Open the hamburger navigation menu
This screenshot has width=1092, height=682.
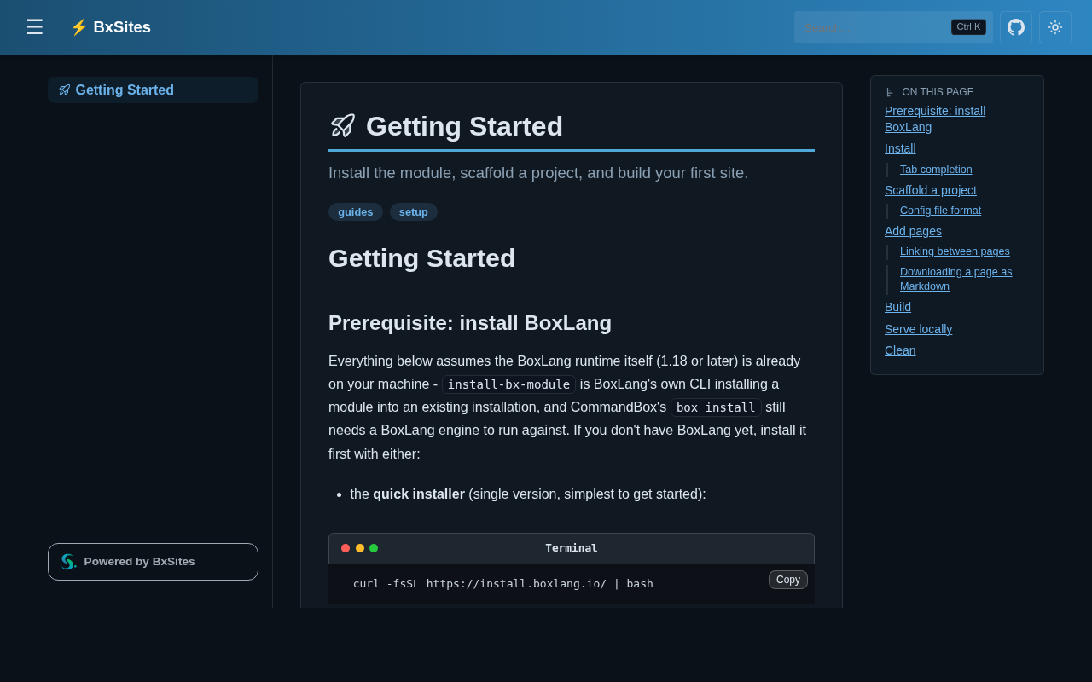click(34, 27)
